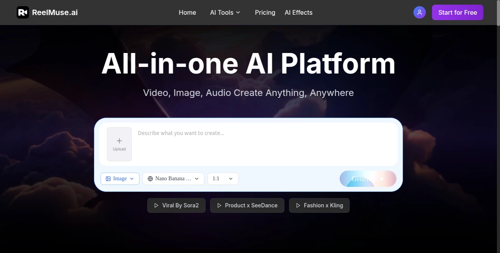Click the image icon in the Image selector

click(108, 178)
